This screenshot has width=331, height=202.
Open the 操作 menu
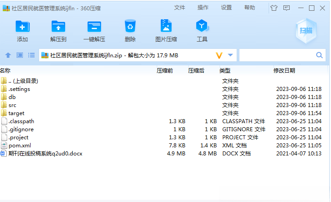click(x=203, y=8)
